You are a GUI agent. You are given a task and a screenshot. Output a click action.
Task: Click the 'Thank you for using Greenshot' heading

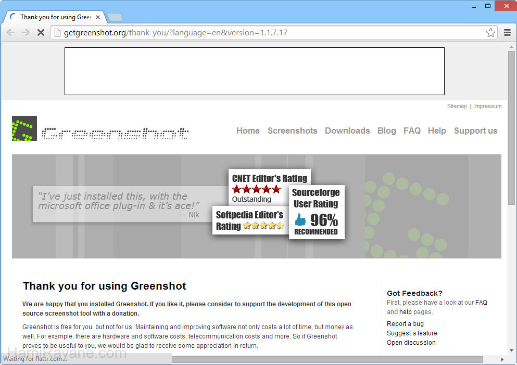click(104, 285)
